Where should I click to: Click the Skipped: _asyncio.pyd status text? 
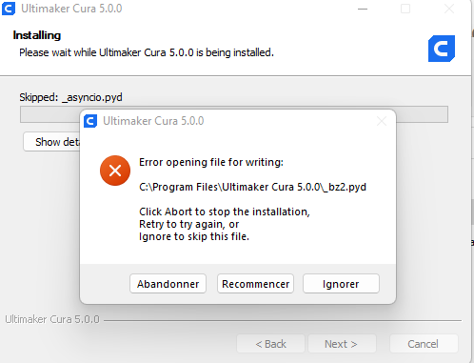click(70, 97)
